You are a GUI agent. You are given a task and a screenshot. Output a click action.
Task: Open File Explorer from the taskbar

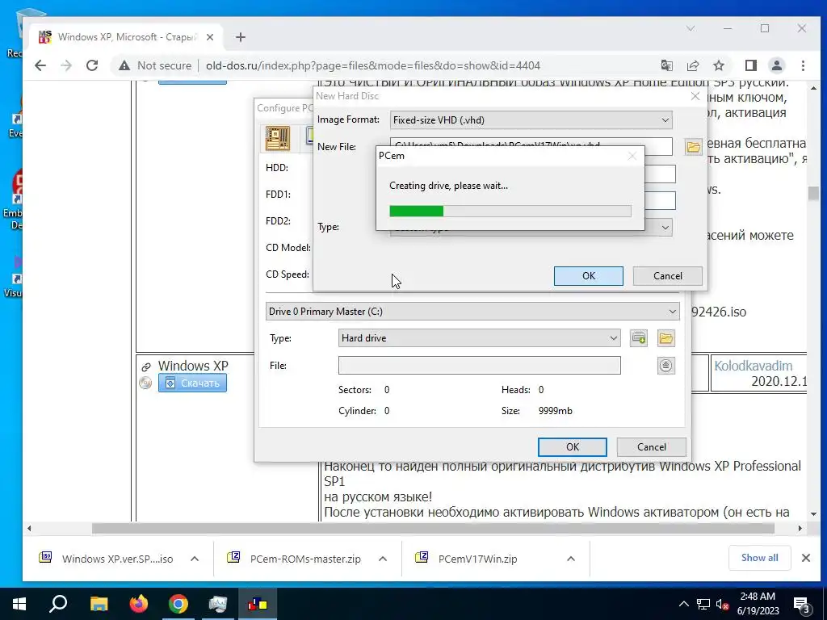(99, 604)
